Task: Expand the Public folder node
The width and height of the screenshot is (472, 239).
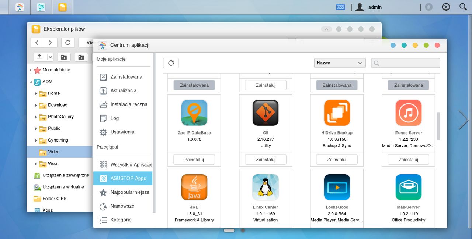Action: click(x=36, y=129)
